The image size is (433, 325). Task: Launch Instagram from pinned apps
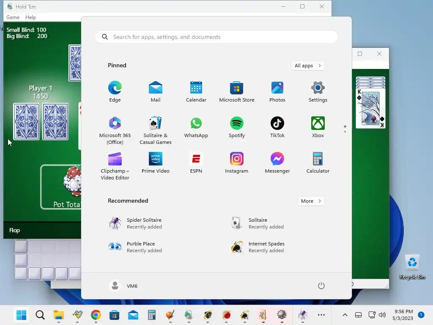[x=237, y=163]
